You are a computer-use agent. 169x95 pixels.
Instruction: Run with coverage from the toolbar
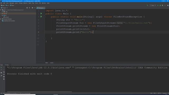[163, 5]
